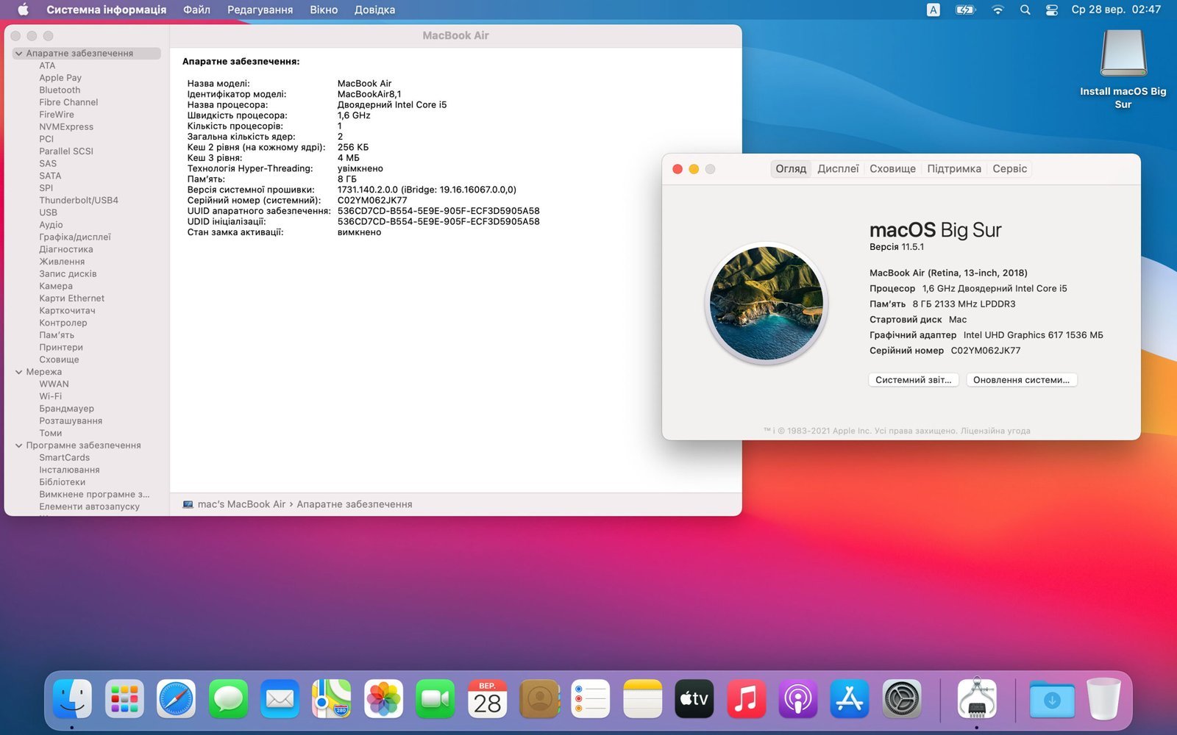Open the Довідка menu
The image size is (1177, 735).
[x=374, y=10]
